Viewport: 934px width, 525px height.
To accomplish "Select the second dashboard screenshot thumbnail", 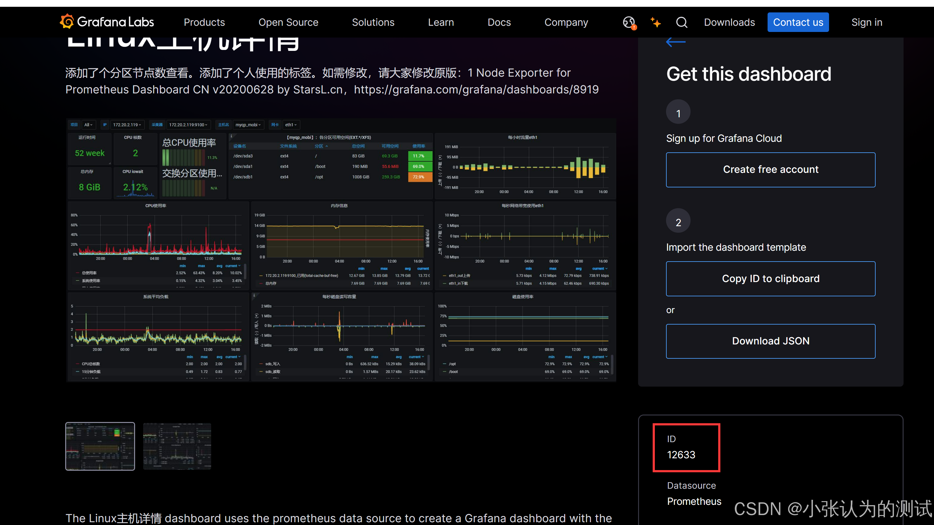I will click(177, 446).
